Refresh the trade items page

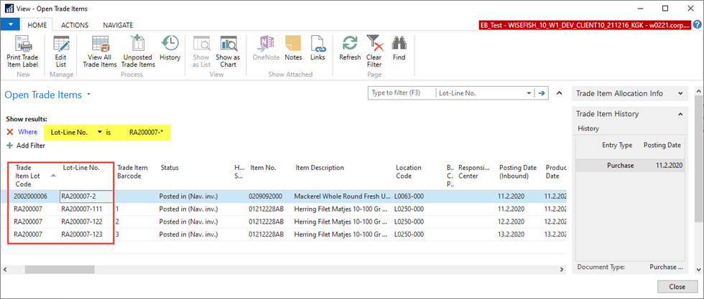350,43
